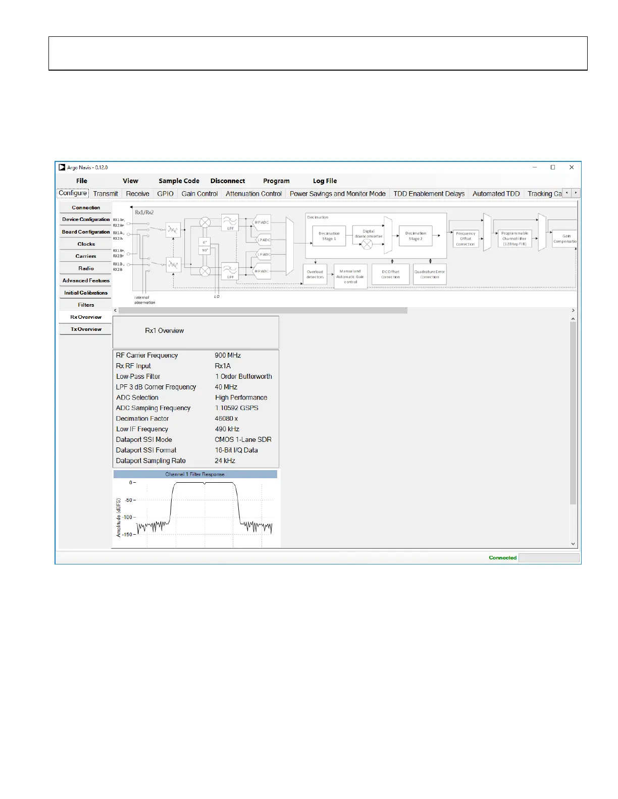Screen dimensions: 618x799
Task: Click diagram horizontal scrollbar right arrow
Action: pyautogui.click(x=573, y=311)
